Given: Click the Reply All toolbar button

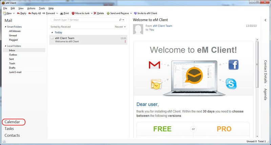Looking at the screenshot, I should point(35,13).
